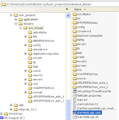Select the soa folder name in file list
This screenshot has height=120, width=119.
click(x=79, y=70)
